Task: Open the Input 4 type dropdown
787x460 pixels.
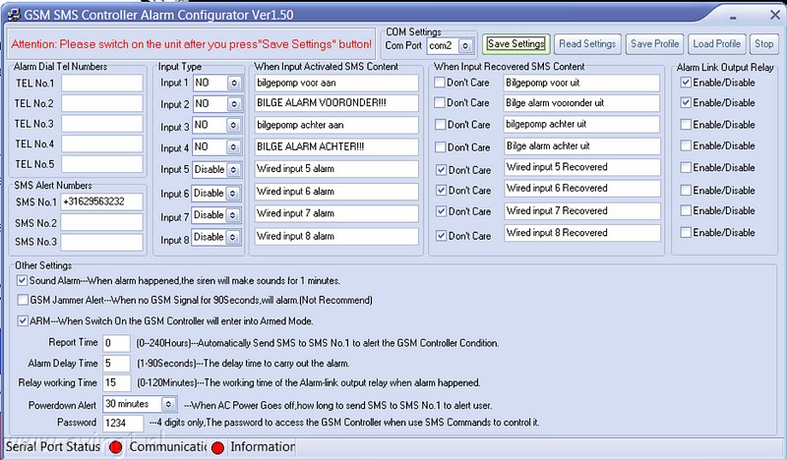Action: point(233,147)
